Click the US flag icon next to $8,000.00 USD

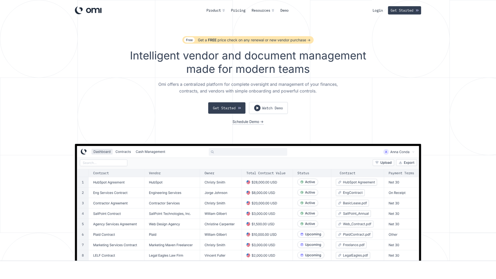click(248, 193)
